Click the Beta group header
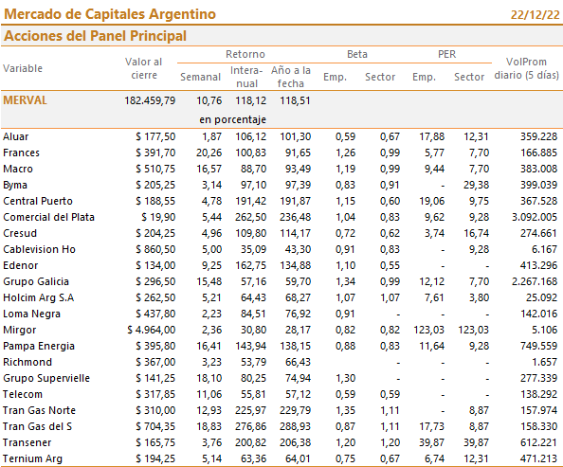This screenshot has height=467, width=563. coord(357,54)
